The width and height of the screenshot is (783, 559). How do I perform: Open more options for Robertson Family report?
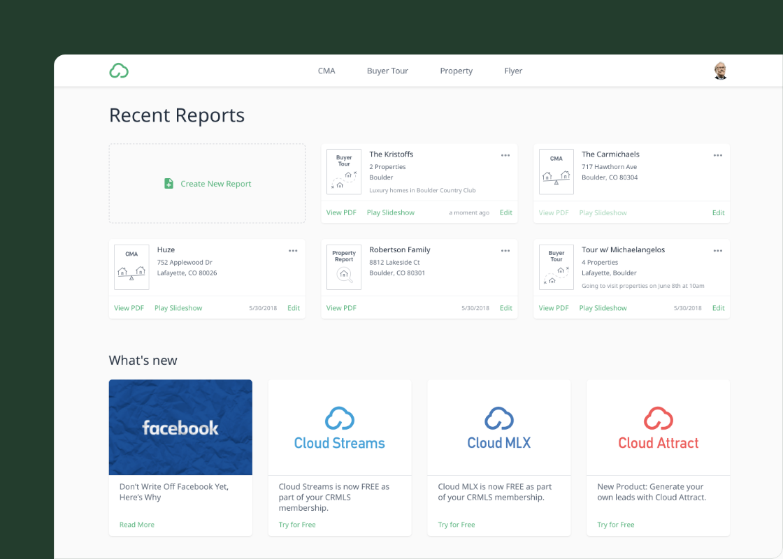[x=505, y=251]
